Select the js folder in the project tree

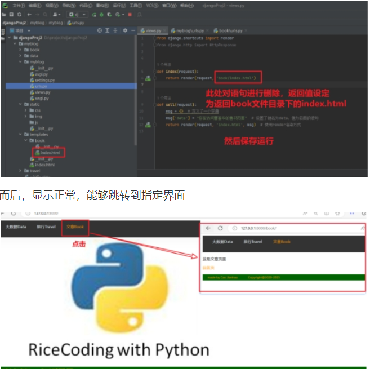tap(34, 122)
